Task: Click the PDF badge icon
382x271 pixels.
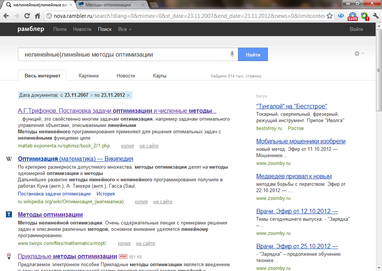Action: [123, 256]
